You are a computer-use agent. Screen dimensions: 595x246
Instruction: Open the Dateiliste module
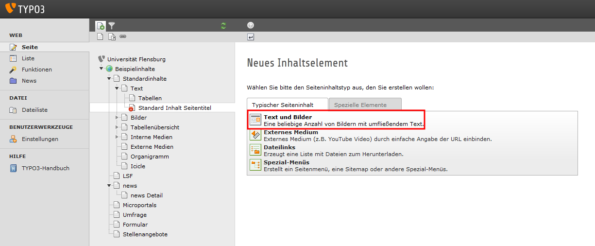click(34, 110)
